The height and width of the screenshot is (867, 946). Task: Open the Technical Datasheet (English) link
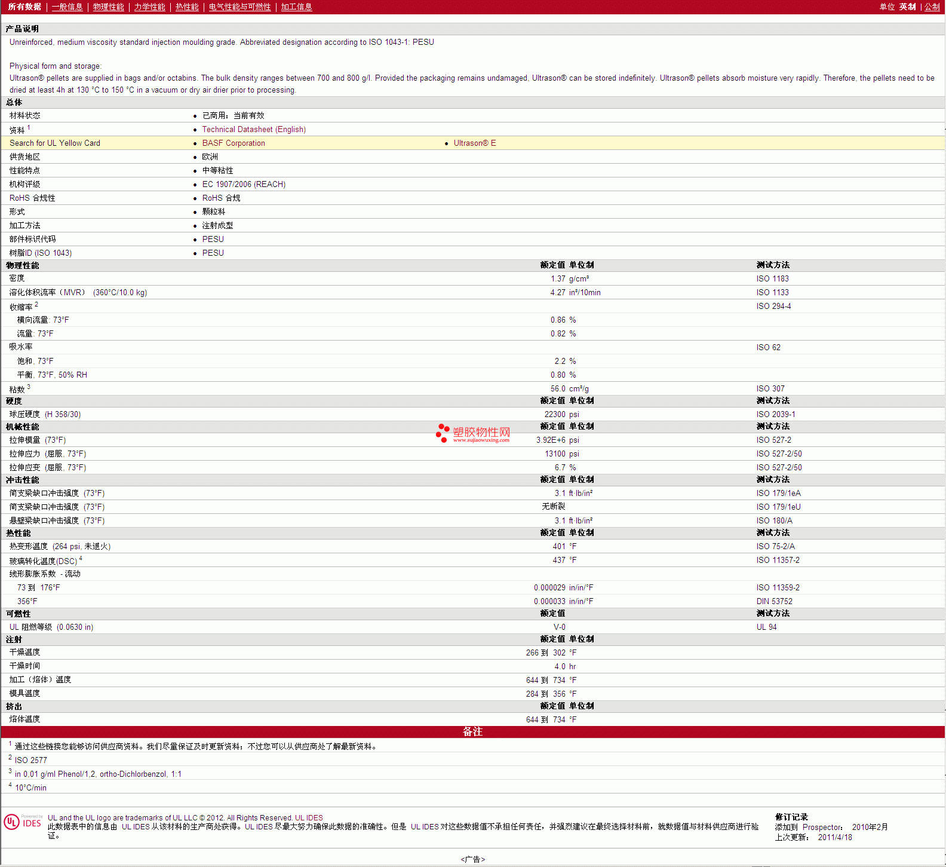click(x=254, y=130)
